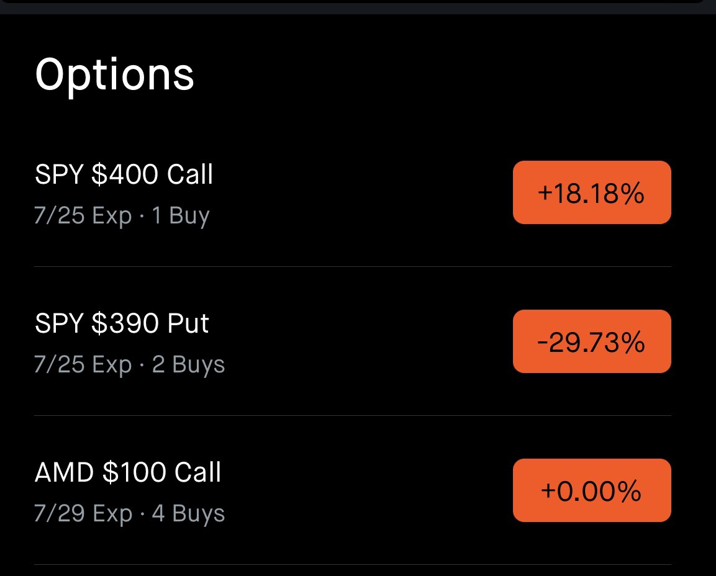Toggle the +0.00% return badge

592,490
